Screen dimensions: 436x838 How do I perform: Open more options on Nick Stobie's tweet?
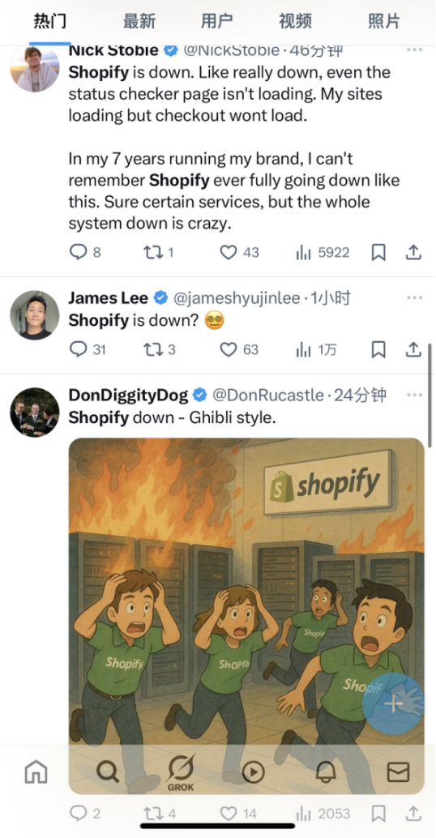[x=415, y=49]
